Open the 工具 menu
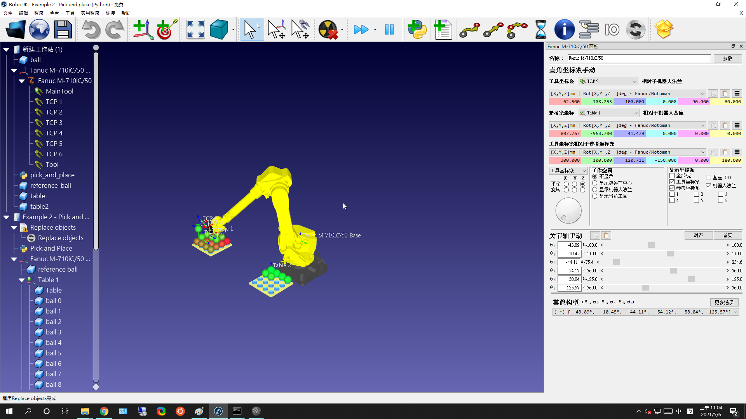This screenshot has width=746, height=419. point(70,13)
